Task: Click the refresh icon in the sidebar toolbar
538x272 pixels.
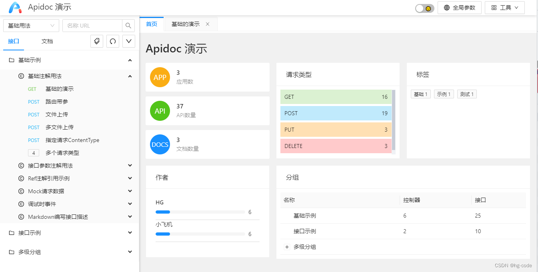Action: tap(112, 41)
